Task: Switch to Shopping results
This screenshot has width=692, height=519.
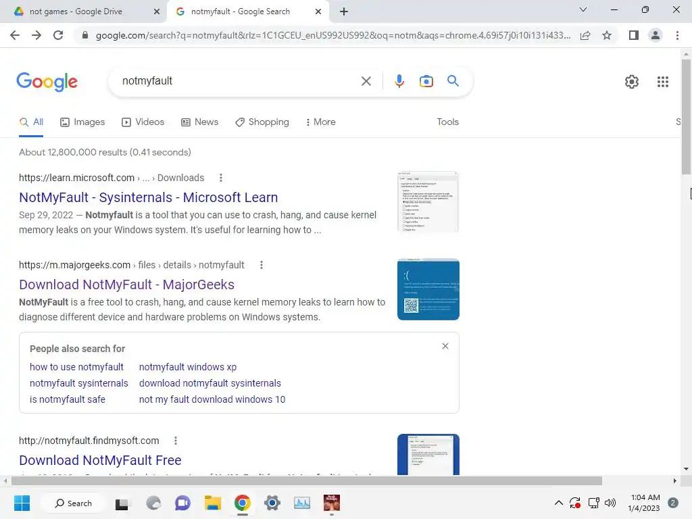Action: point(262,122)
